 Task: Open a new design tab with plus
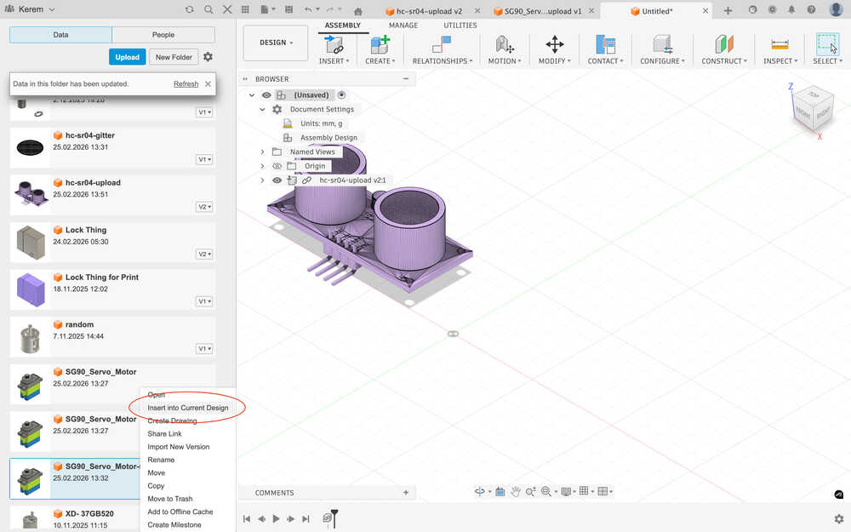click(728, 11)
